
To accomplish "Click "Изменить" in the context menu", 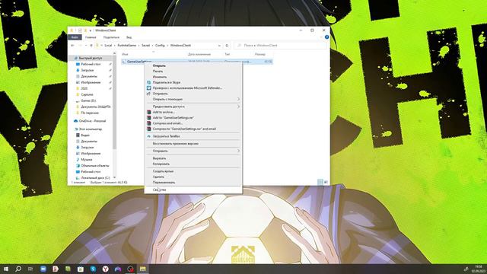I will click(x=160, y=77).
